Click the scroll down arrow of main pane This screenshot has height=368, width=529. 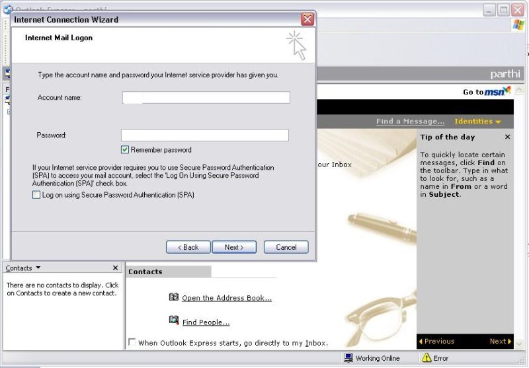(x=519, y=344)
